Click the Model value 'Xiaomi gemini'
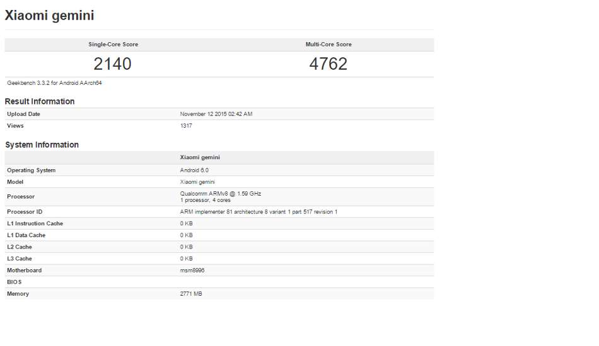The width and height of the screenshot is (599, 346). [x=197, y=182]
